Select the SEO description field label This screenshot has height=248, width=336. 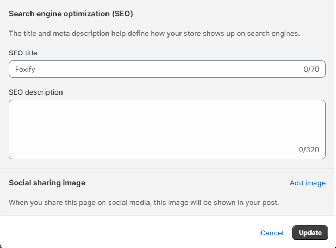tap(36, 92)
